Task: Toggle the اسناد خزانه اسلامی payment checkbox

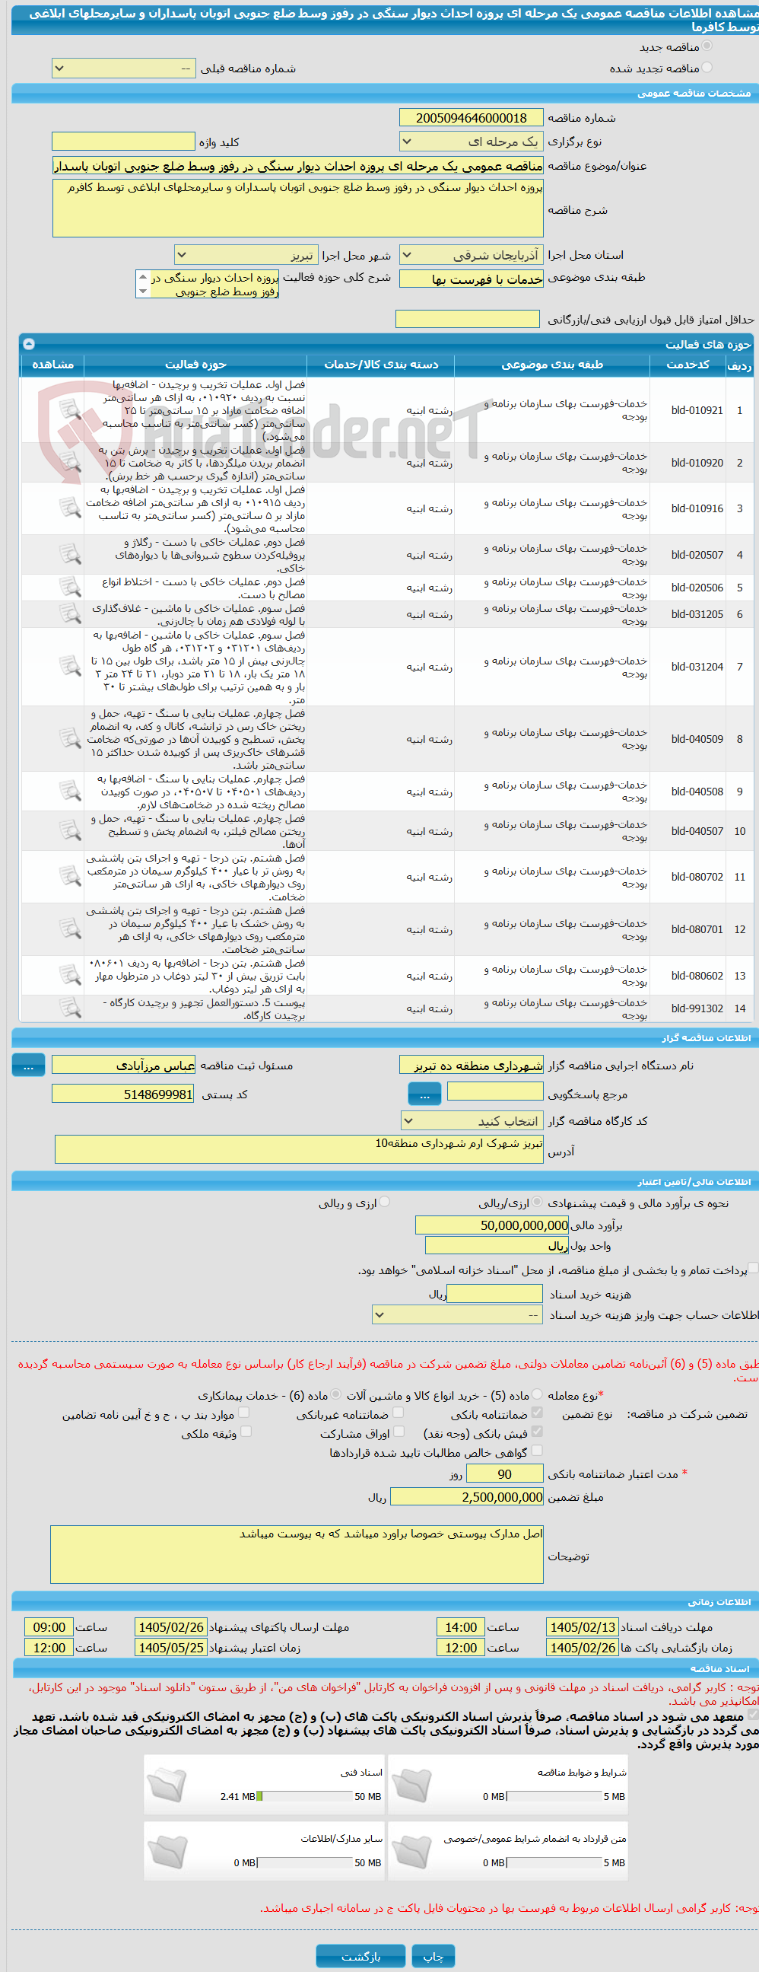Action: pyautogui.click(x=753, y=1269)
